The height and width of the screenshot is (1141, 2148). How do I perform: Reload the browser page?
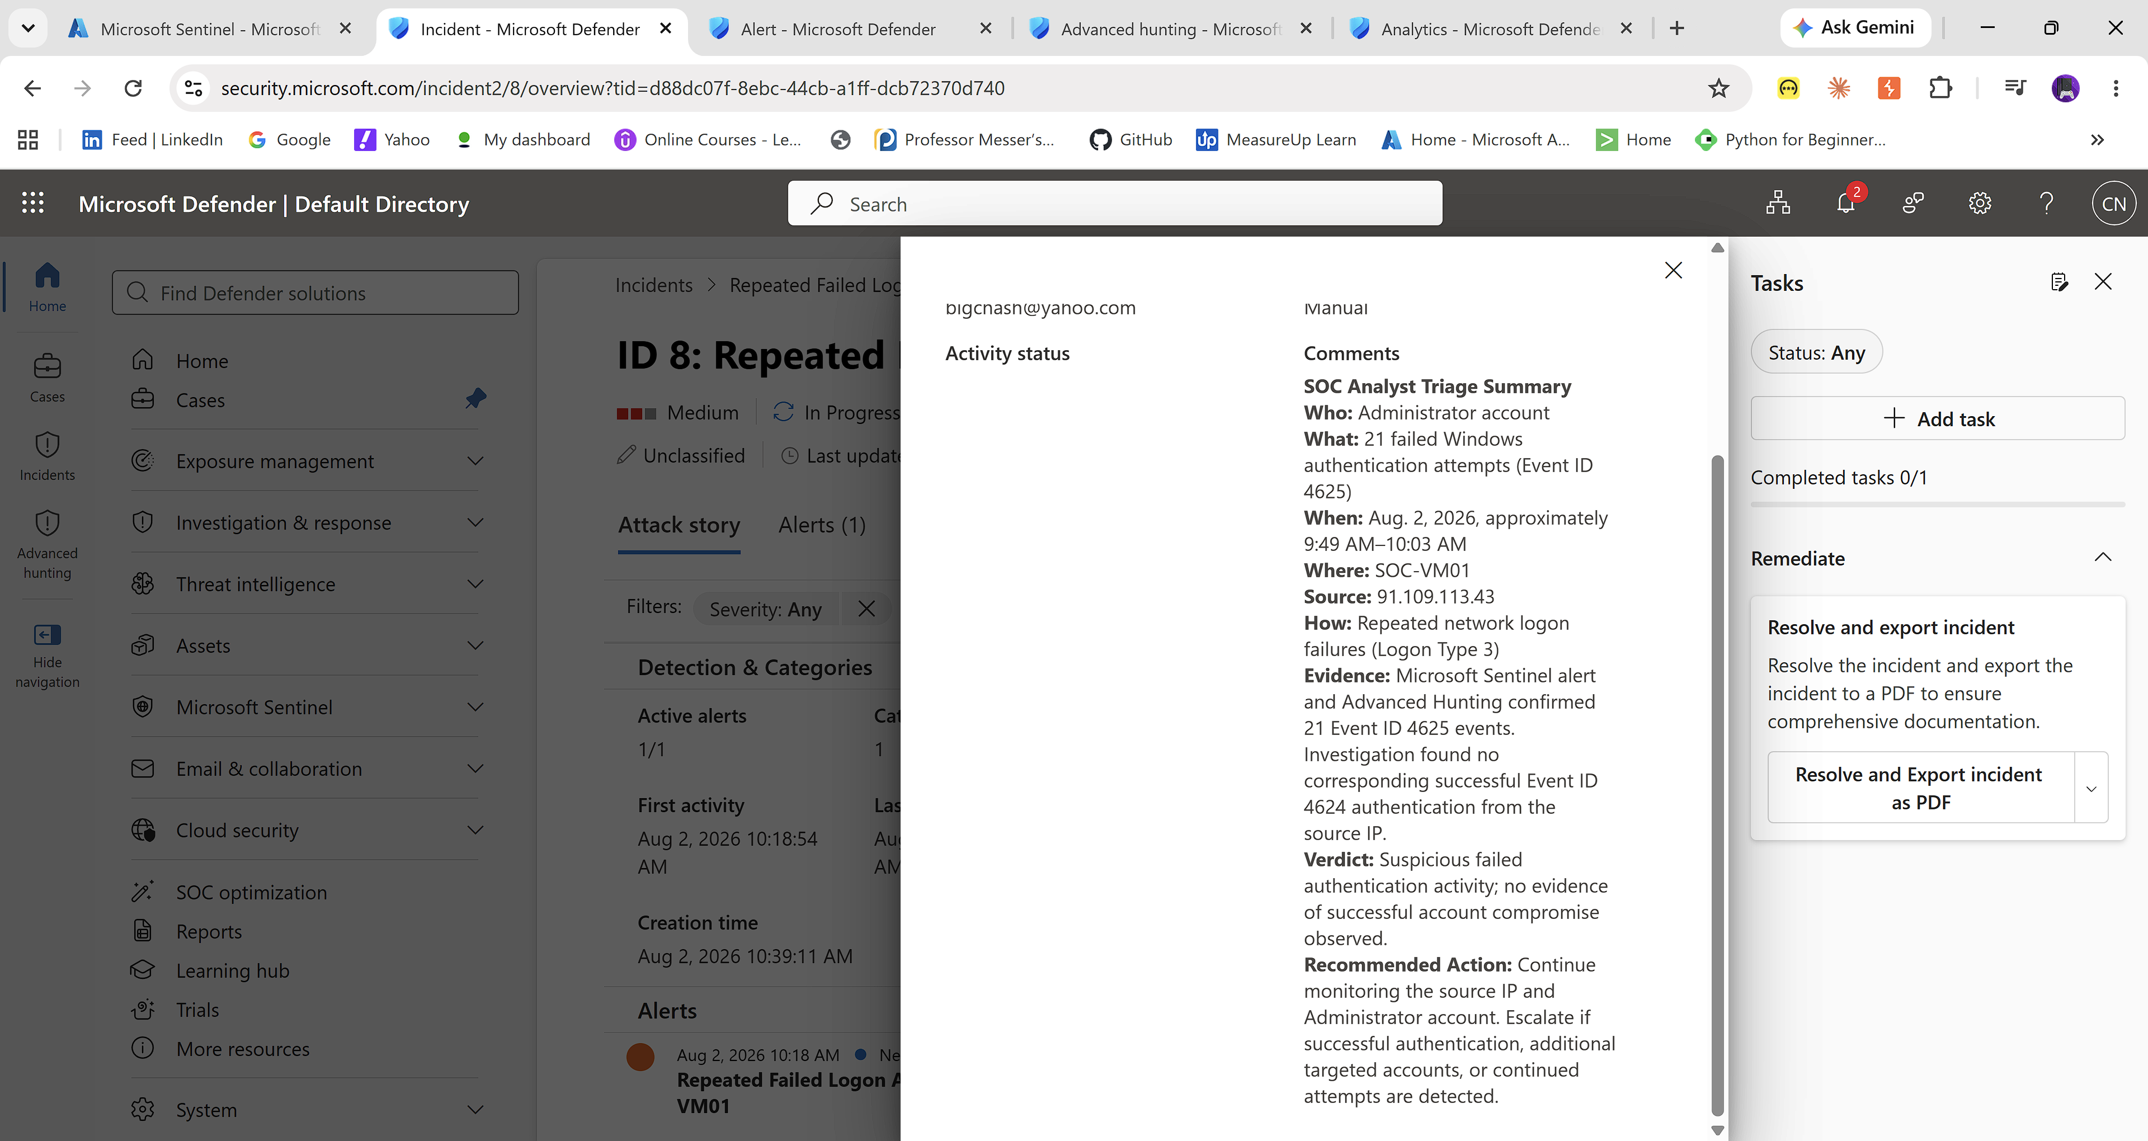coord(133,88)
